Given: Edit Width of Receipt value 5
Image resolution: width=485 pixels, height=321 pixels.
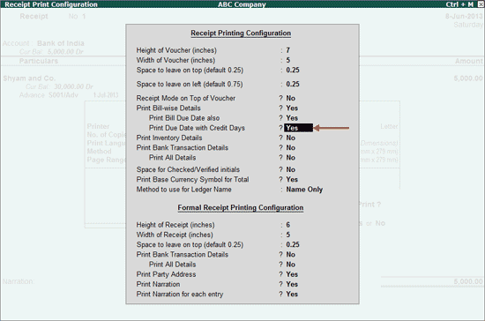Looking at the screenshot, I should 288,235.
